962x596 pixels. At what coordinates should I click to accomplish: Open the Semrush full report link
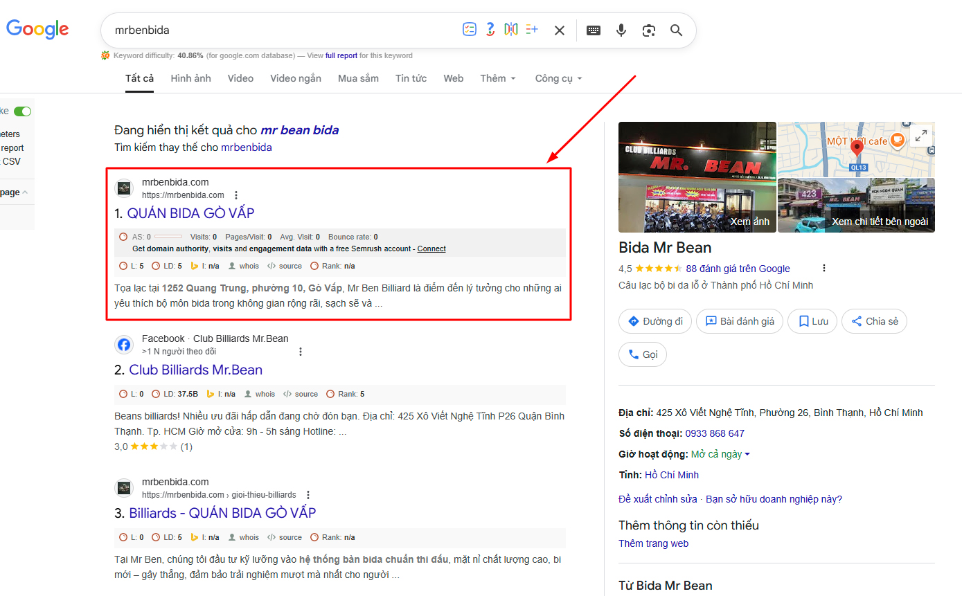(x=341, y=55)
